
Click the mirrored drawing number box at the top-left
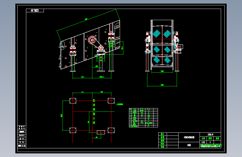pyautogui.click(x=35, y=11)
